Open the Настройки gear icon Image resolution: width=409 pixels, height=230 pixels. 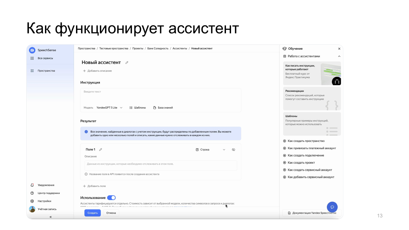[32, 201]
